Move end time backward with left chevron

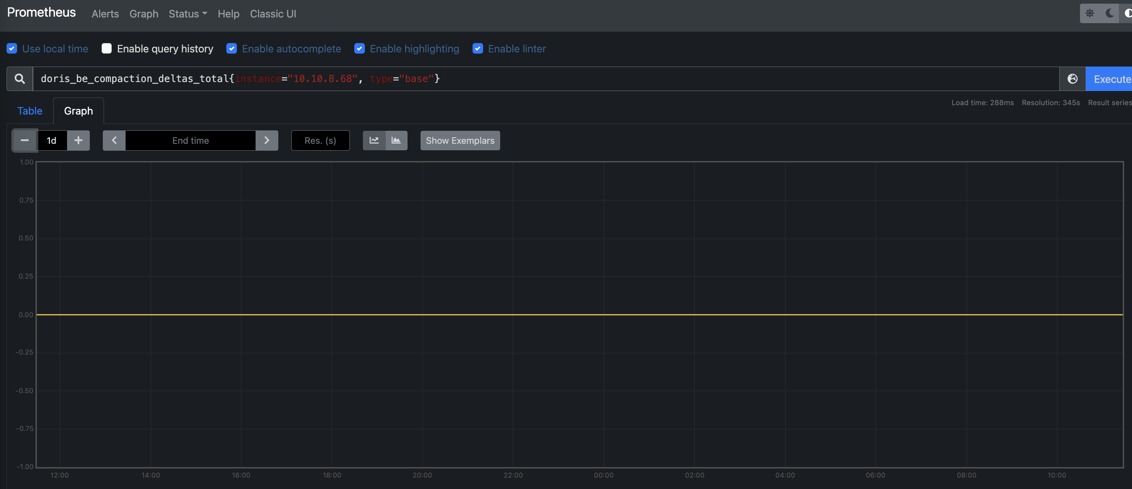[x=114, y=141]
